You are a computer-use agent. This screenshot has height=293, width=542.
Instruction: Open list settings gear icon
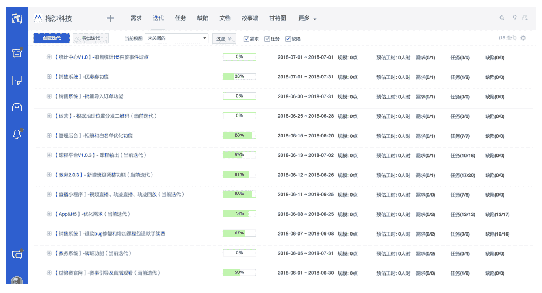(x=523, y=38)
